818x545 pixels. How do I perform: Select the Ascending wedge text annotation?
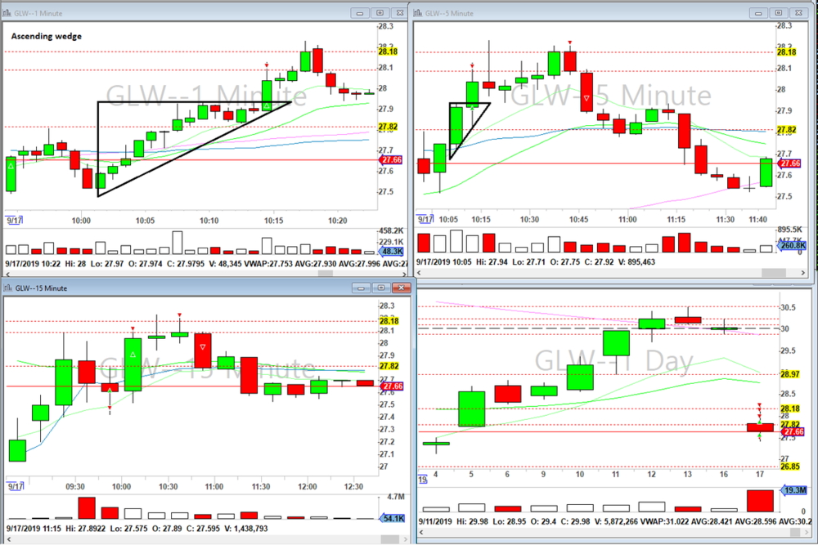coord(46,36)
